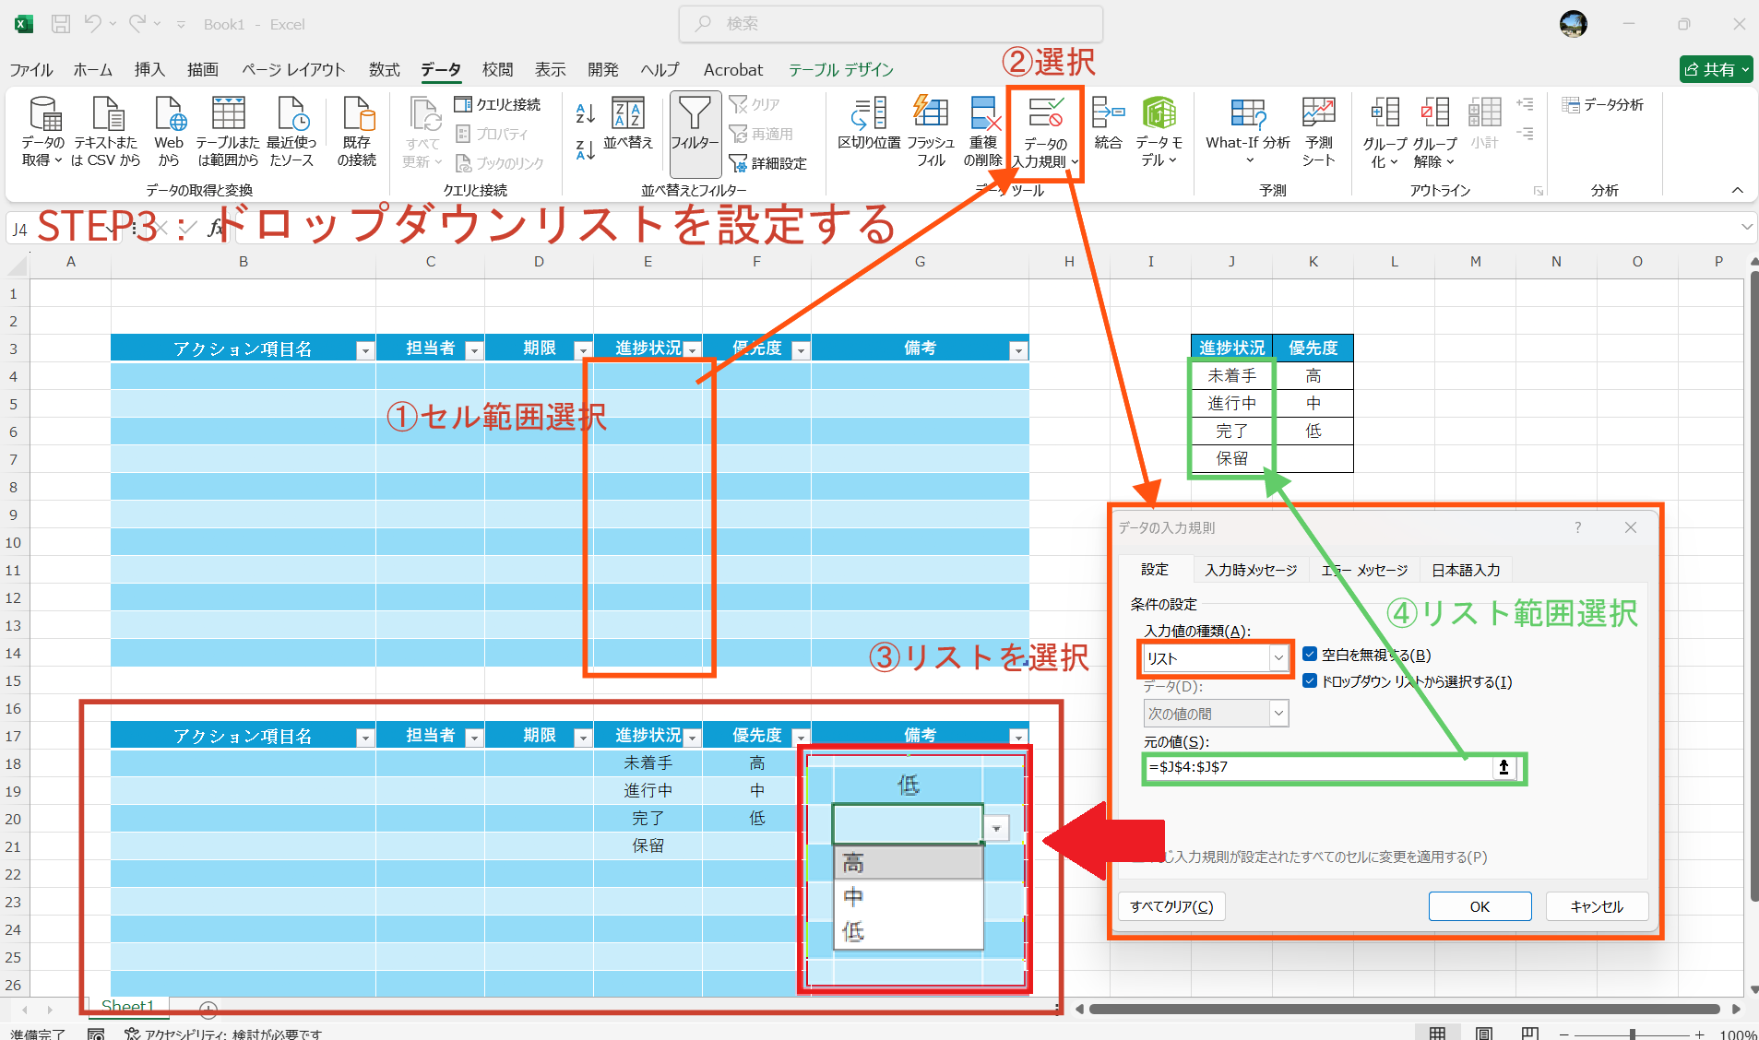Open filter dropdown for 備考 row 3
The width and height of the screenshot is (1759, 1040).
click(x=1018, y=350)
